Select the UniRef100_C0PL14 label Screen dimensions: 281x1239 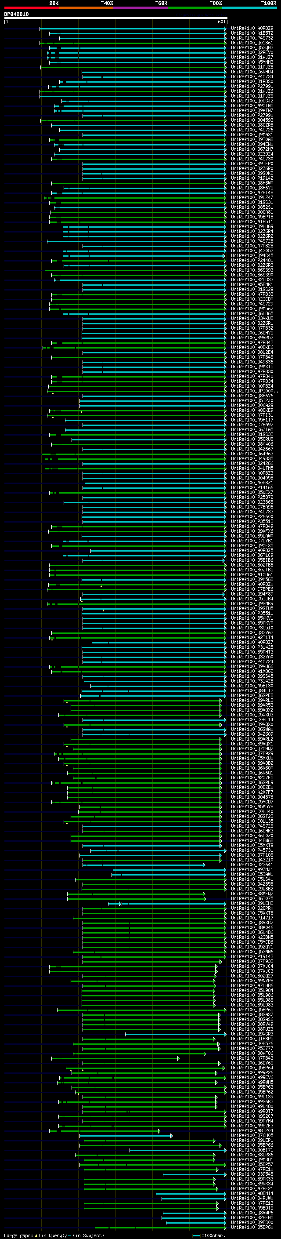click(x=252, y=720)
